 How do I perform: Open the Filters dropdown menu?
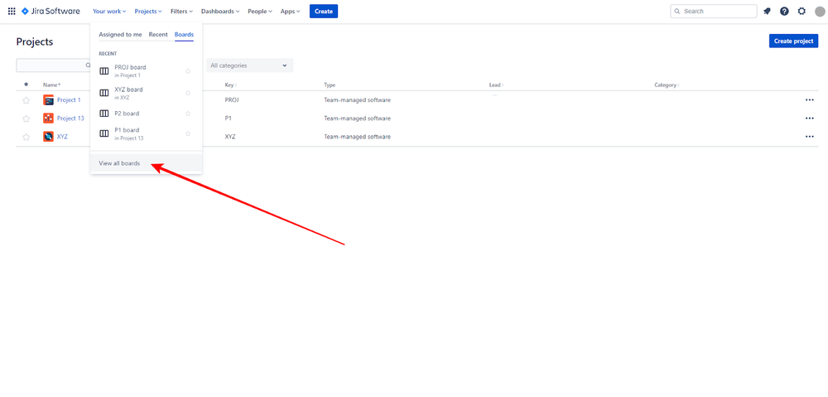pyautogui.click(x=181, y=12)
